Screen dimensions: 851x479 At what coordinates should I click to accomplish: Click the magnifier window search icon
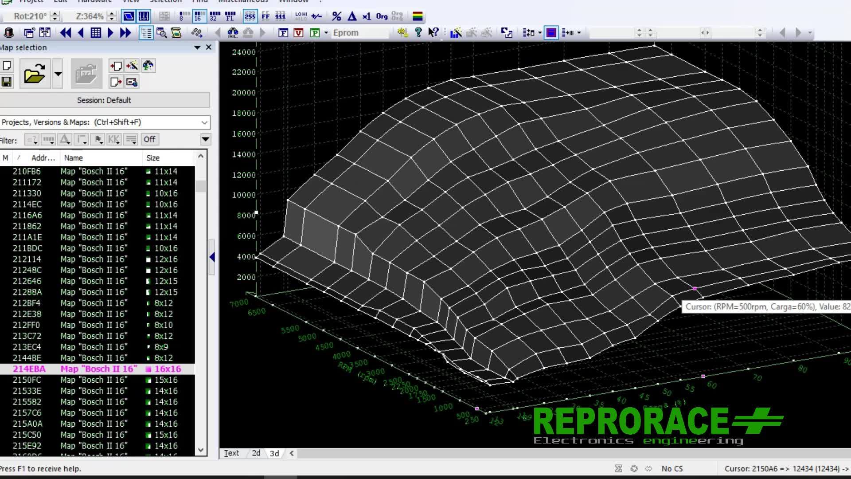click(x=161, y=33)
